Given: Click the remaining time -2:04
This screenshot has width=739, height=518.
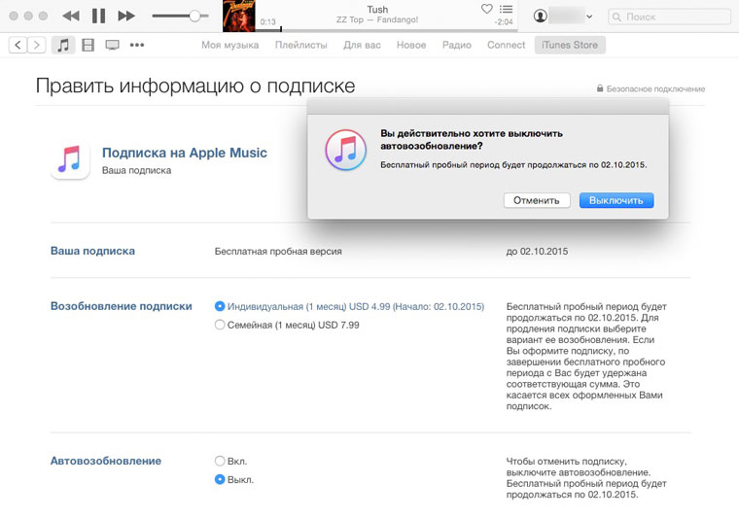Looking at the screenshot, I should (x=504, y=22).
